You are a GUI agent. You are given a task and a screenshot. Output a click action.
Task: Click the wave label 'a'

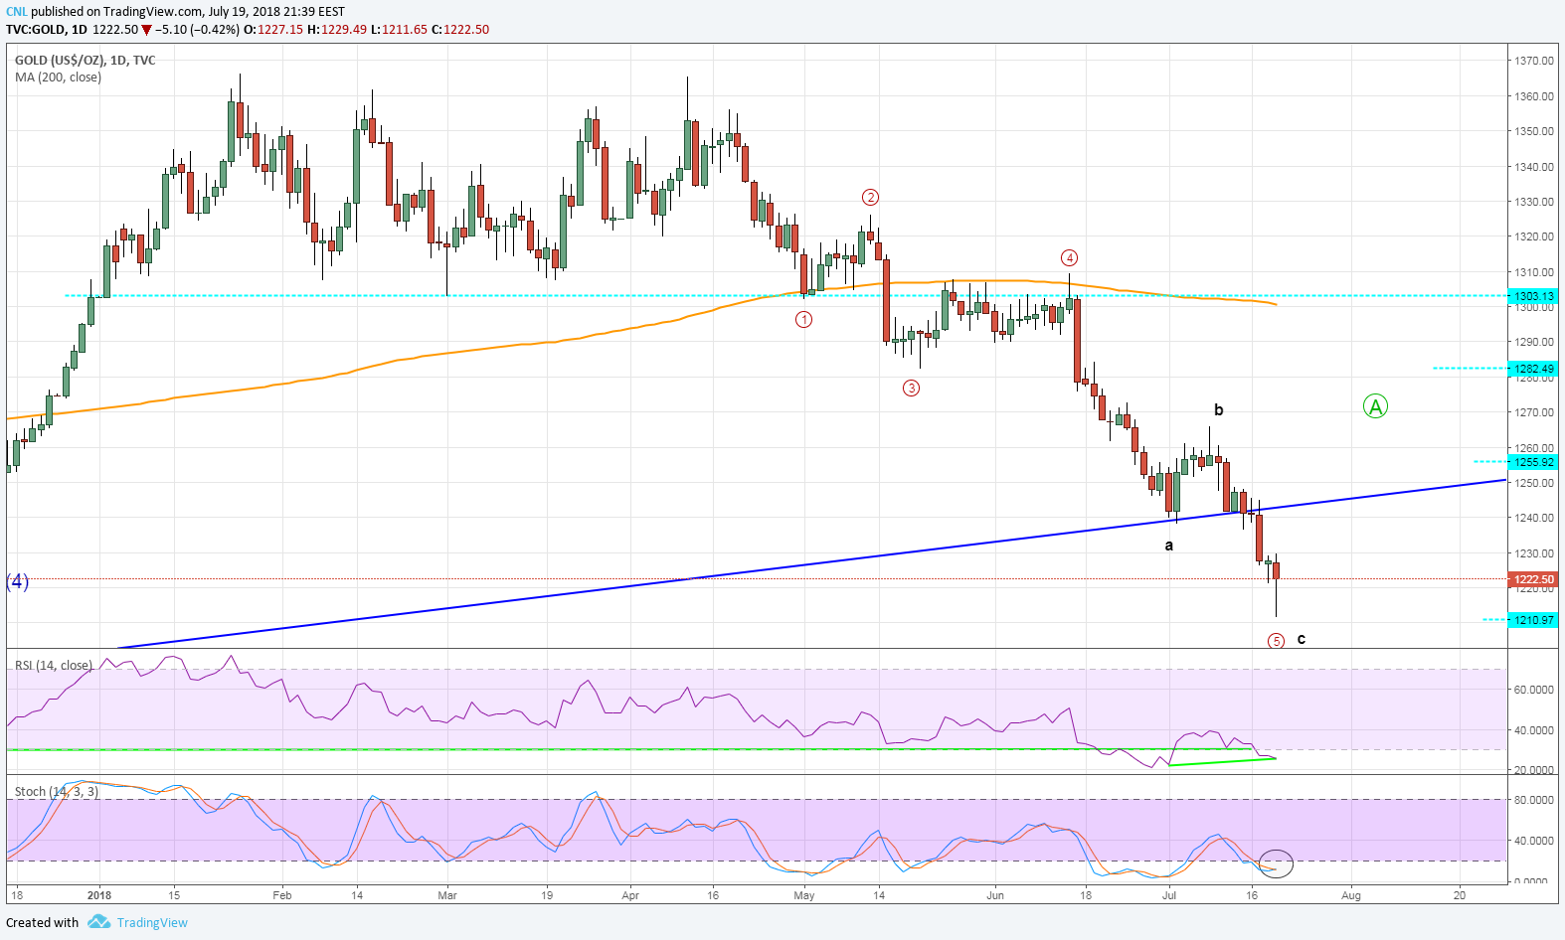[x=1169, y=546]
